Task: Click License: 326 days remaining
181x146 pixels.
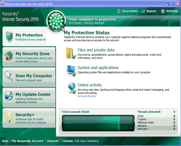Action: coord(81,141)
